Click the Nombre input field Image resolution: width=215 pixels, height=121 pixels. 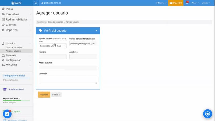(52, 56)
